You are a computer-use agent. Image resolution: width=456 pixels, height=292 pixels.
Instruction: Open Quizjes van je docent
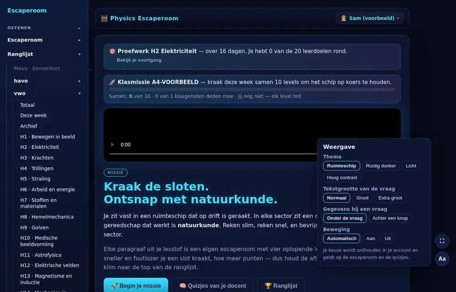tap(212, 286)
